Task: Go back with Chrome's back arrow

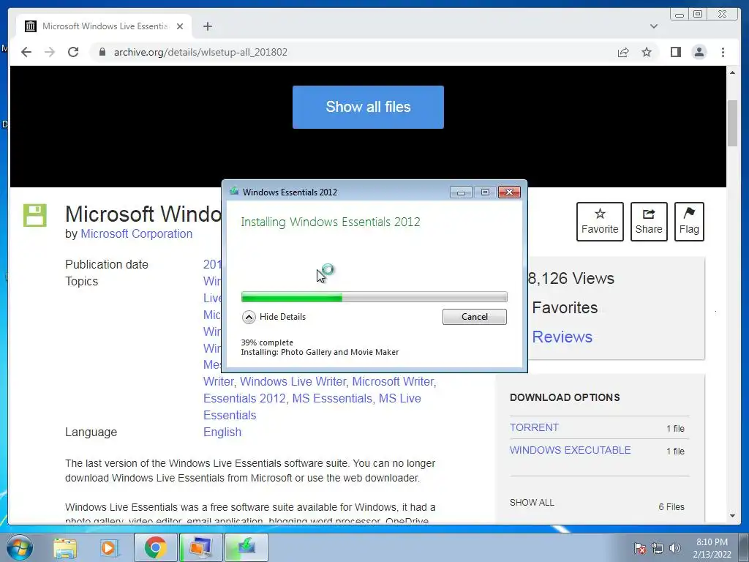Action: (26, 52)
